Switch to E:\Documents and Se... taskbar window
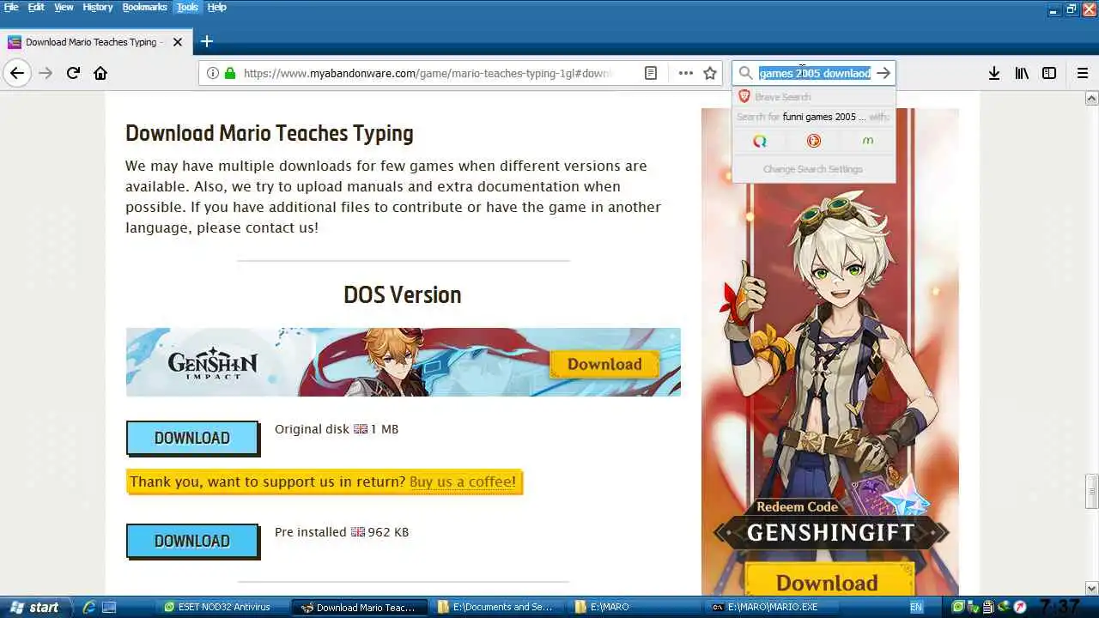The height and width of the screenshot is (618, 1099). (x=496, y=607)
